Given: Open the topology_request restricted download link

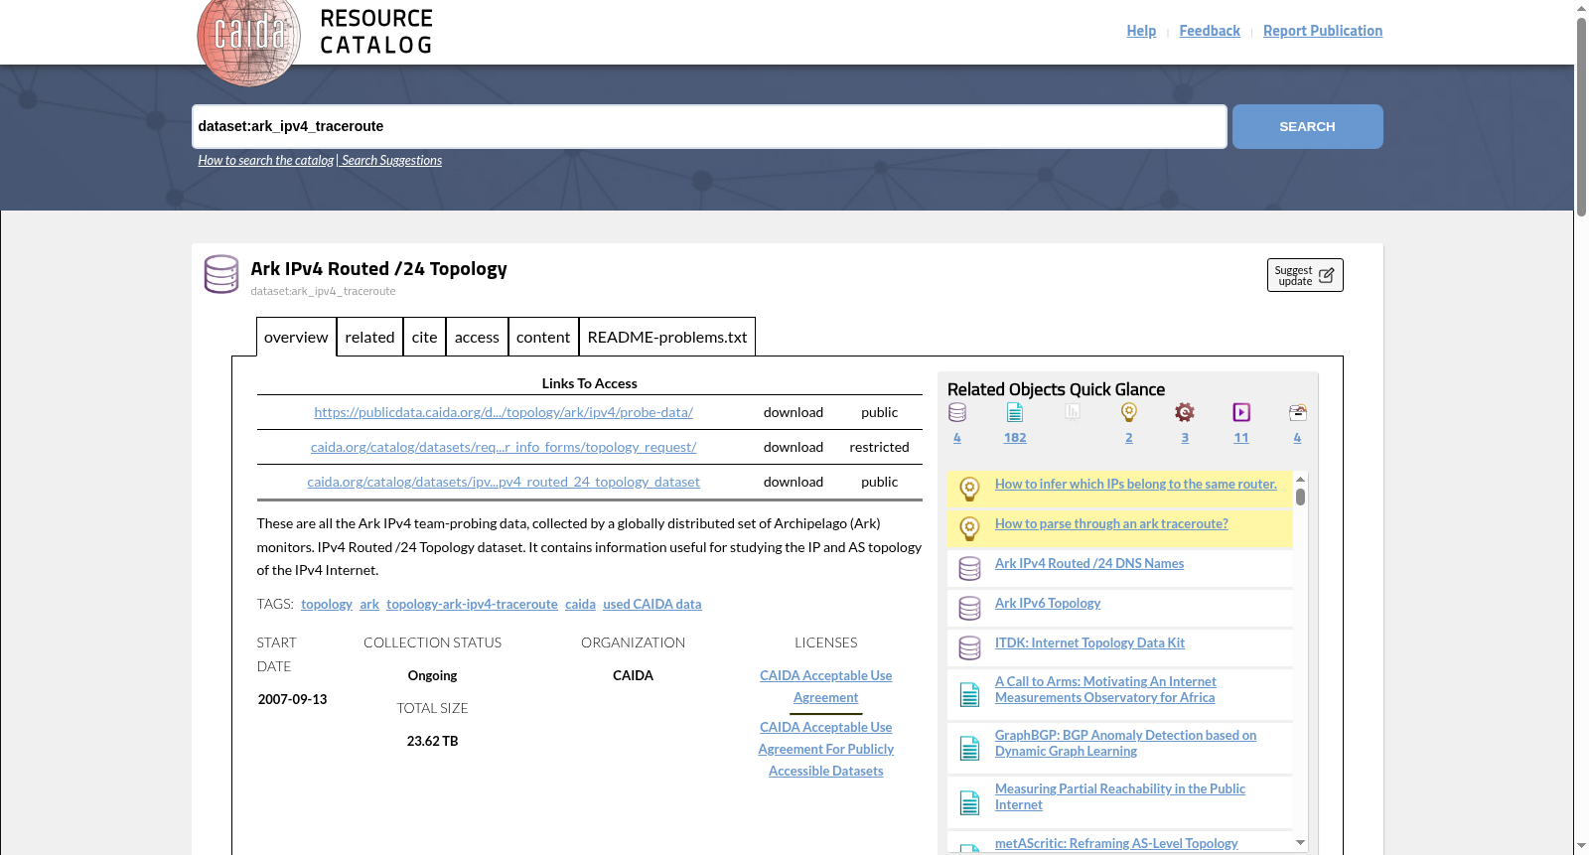Looking at the screenshot, I should [x=504, y=447].
